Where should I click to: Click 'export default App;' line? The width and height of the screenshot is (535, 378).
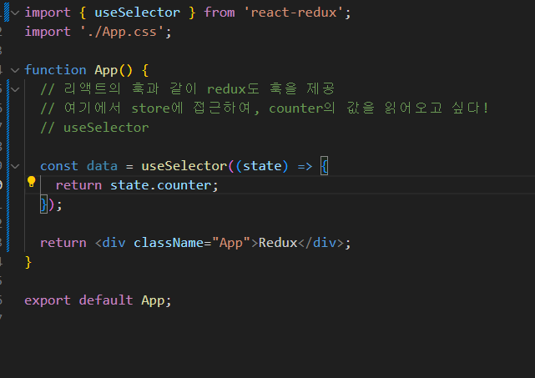(98, 300)
